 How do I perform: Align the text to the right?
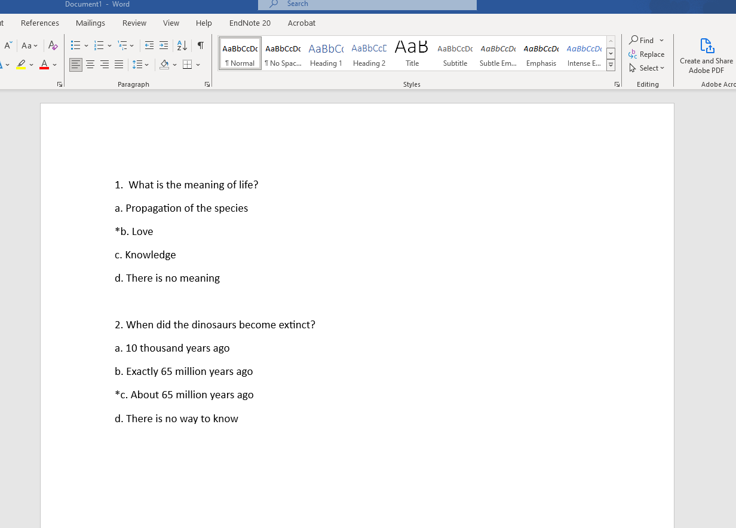click(105, 65)
